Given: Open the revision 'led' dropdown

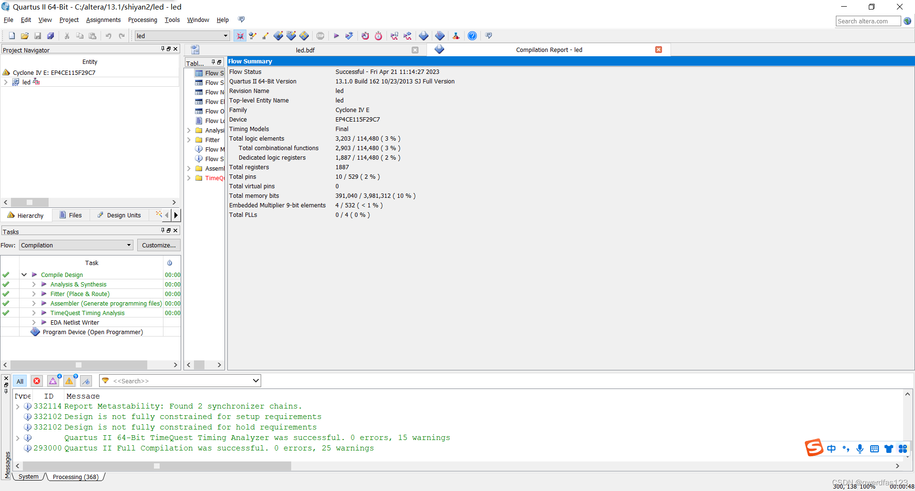Looking at the screenshot, I should tap(225, 36).
